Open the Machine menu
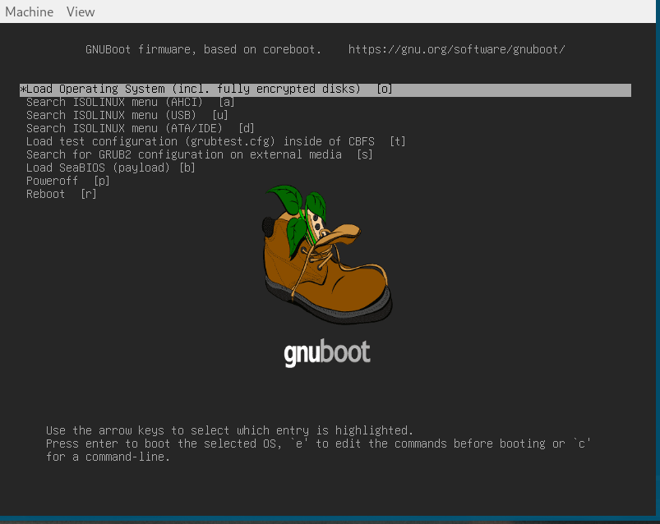Viewport: 660px width, 524px height. pyautogui.click(x=29, y=11)
